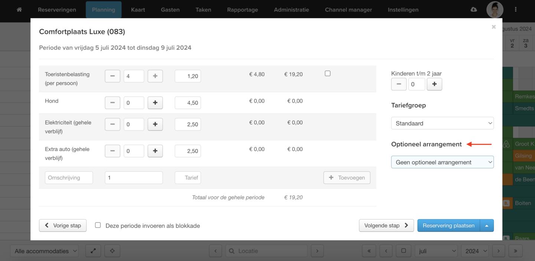Screen dimensions: 535x261
Task: Go back with Vorige stap button
Action: (x=63, y=225)
